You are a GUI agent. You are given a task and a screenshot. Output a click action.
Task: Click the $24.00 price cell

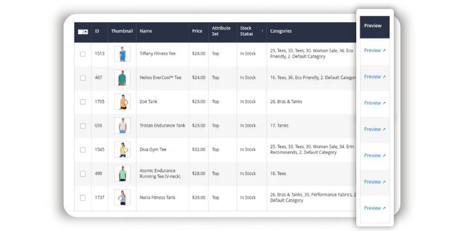click(199, 78)
